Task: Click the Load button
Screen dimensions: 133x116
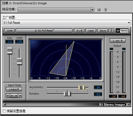Action: [x=91, y=31]
